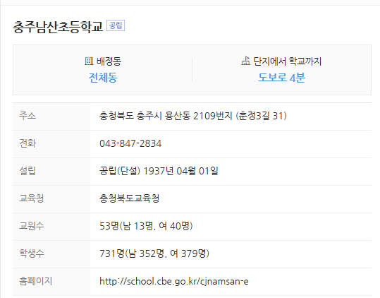Select the 단지에서 학교까지 label
Image resolution: width=380 pixels, height=298 pixels.
pos(288,61)
